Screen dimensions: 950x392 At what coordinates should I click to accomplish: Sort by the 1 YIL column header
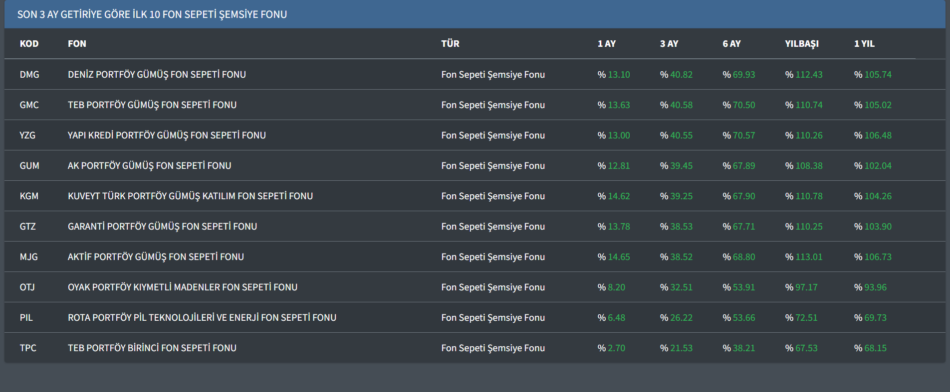[864, 44]
